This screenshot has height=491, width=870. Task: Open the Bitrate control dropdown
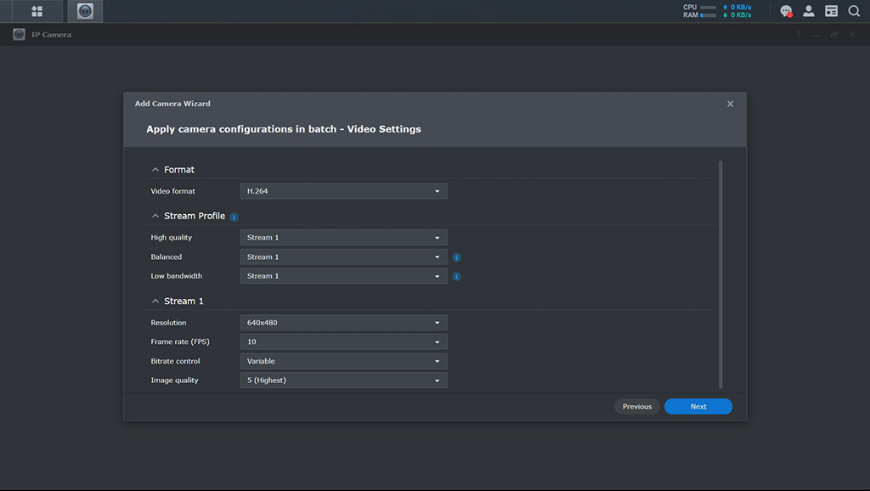[343, 361]
